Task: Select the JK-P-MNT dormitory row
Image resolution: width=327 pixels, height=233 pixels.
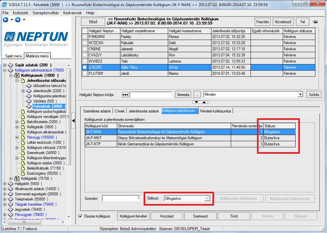Action: tap(190, 138)
